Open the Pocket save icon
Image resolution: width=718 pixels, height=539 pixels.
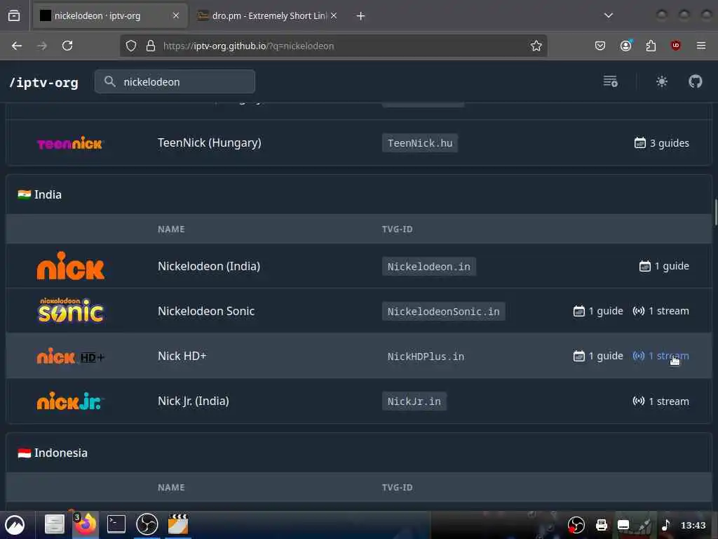click(600, 46)
